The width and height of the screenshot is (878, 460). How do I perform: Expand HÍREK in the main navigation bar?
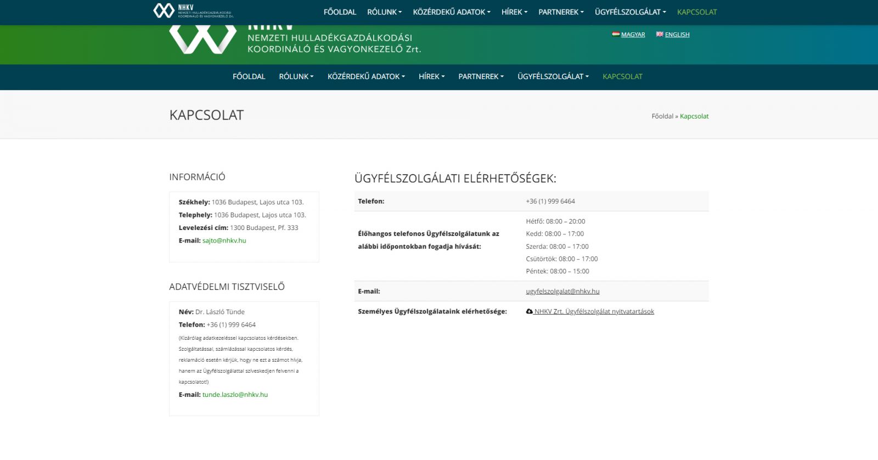[x=432, y=77]
